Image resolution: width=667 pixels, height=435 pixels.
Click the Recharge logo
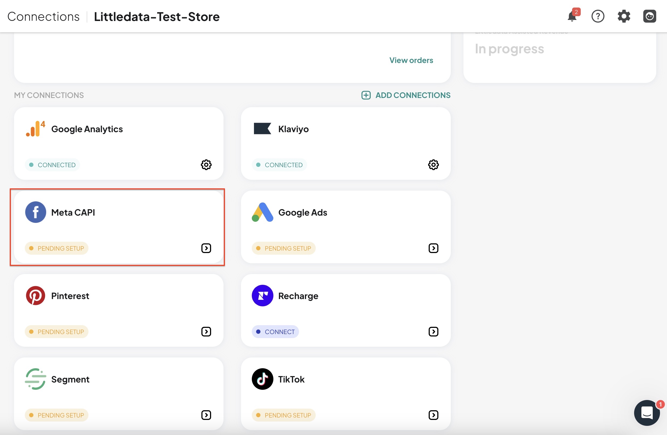click(x=262, y=295)
